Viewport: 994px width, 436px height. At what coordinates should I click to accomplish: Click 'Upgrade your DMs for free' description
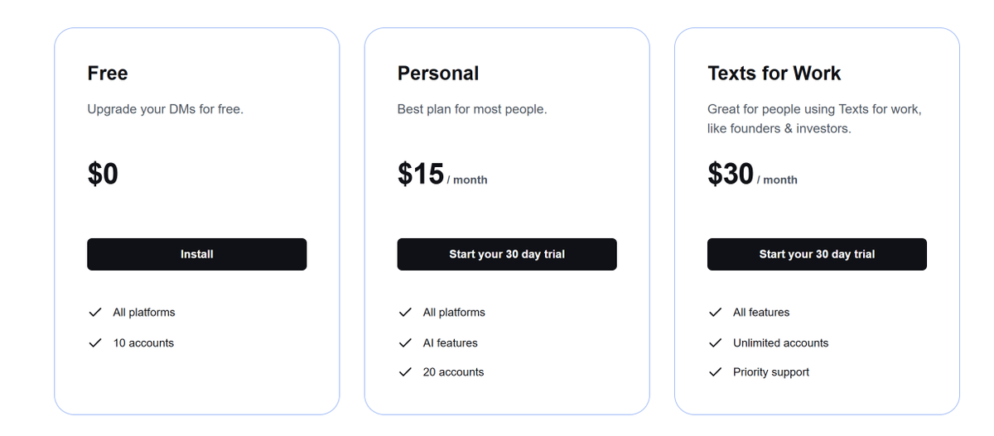pos(166,109)
